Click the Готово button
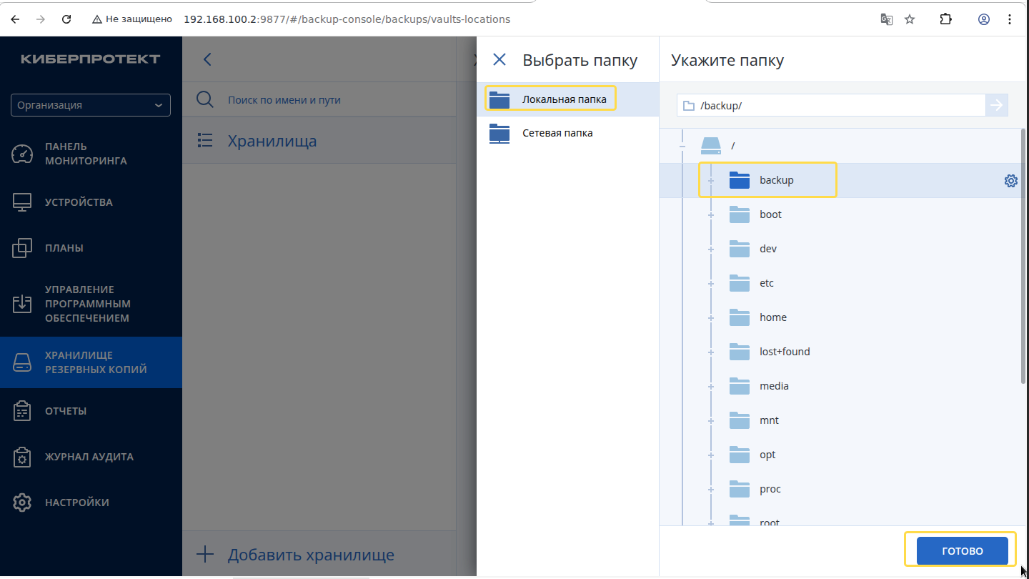 [962, 551]
